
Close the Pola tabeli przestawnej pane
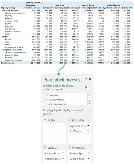[x=90, y=79]
